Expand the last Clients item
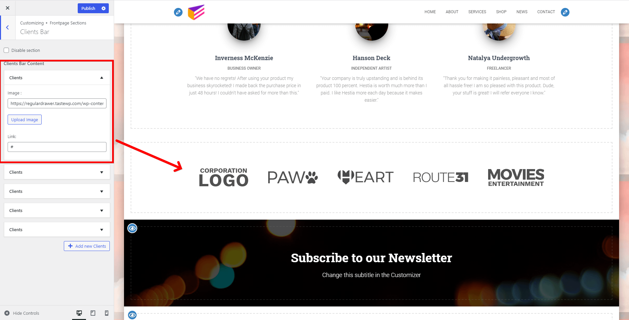Viewport: 629px width, 320px height. 57,230
